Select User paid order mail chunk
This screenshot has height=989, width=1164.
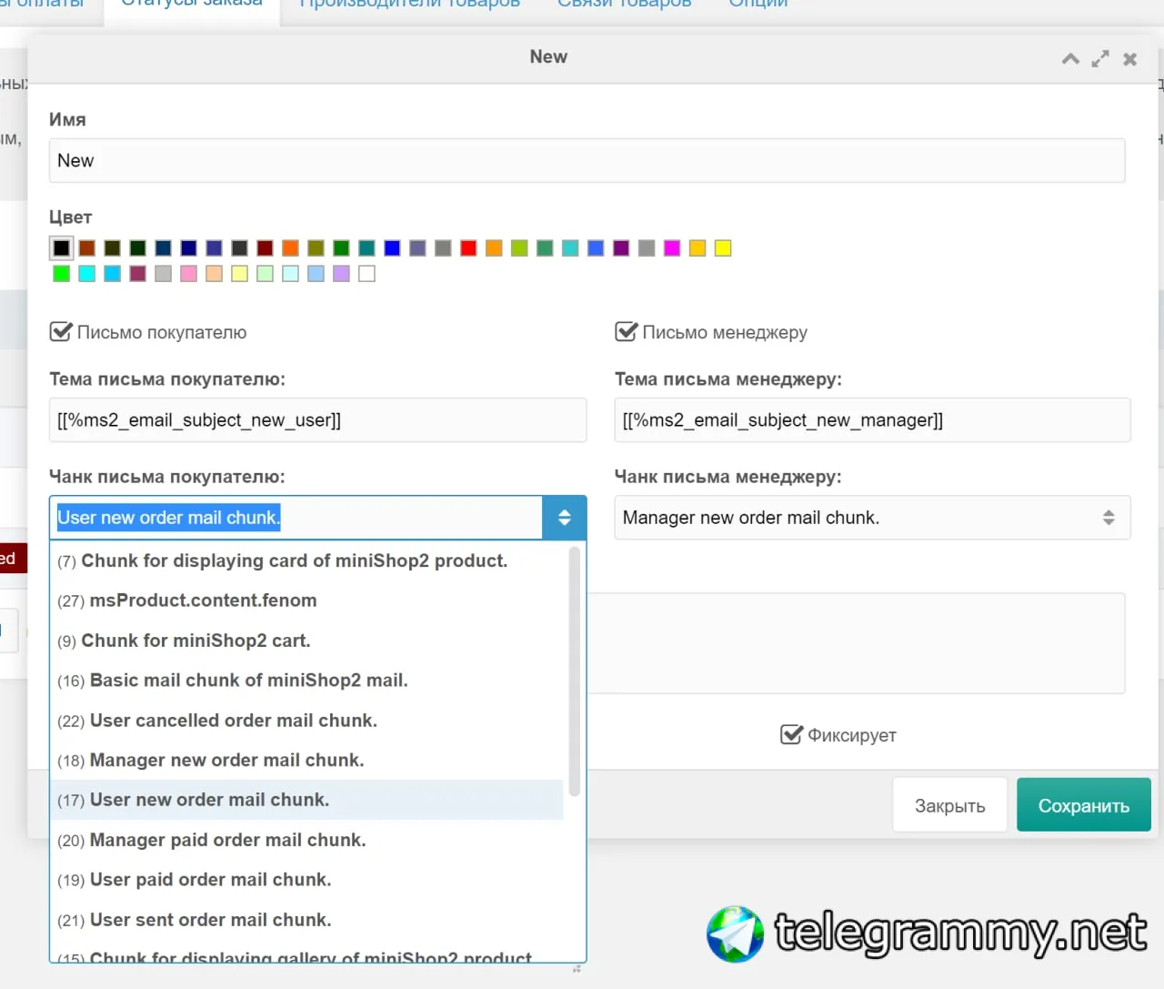click(x=306, y=880)
